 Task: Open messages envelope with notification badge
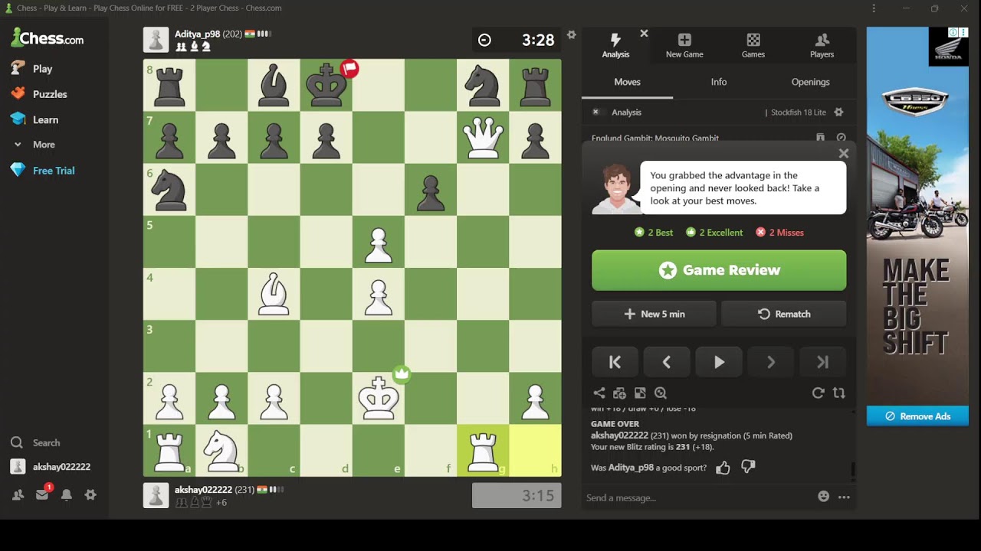tap(42, 495)
